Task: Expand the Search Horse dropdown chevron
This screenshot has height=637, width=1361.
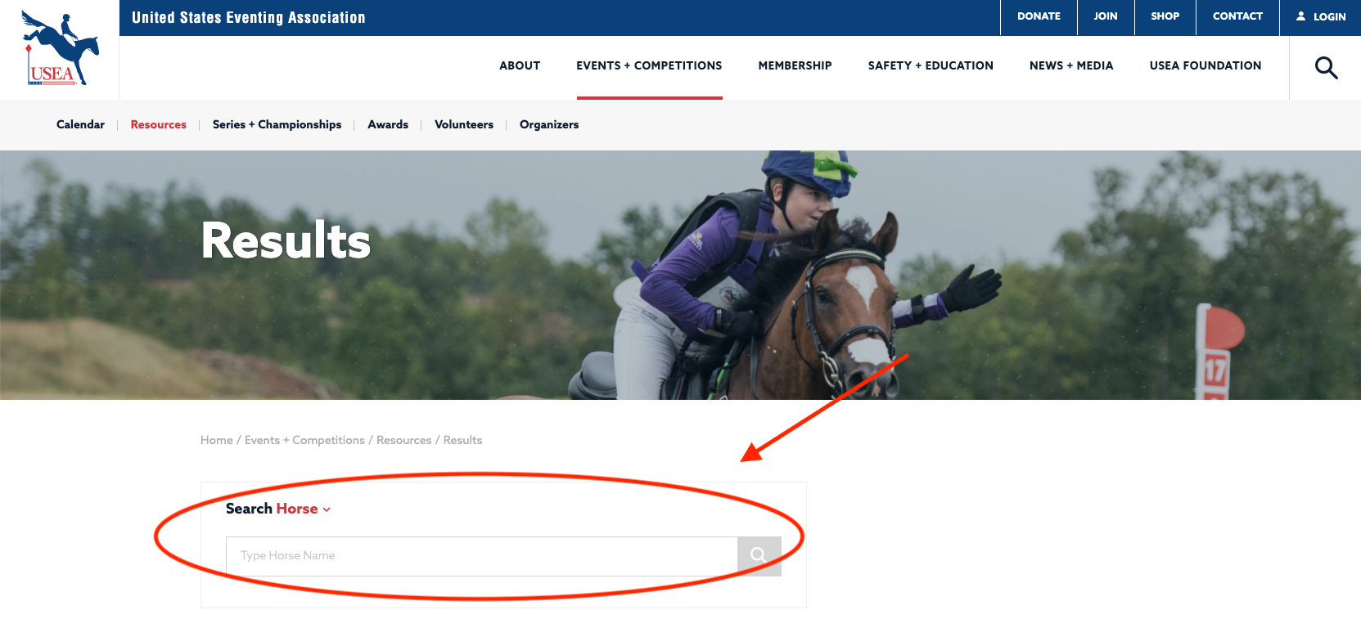Action: click(x=327, y=509)
